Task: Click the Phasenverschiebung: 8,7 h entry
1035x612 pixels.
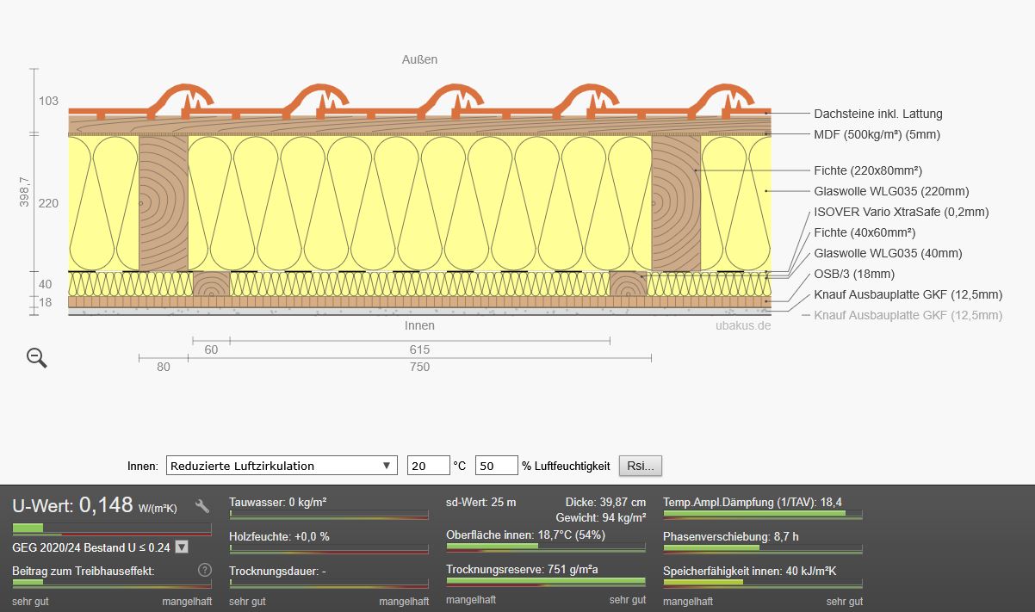Action: point(731,536)
